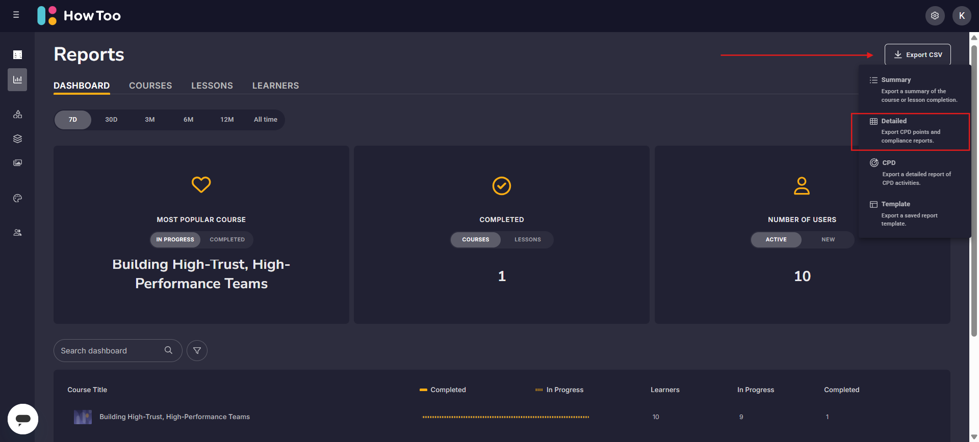Click the palette theme sidebar icon

pos(17,198)
